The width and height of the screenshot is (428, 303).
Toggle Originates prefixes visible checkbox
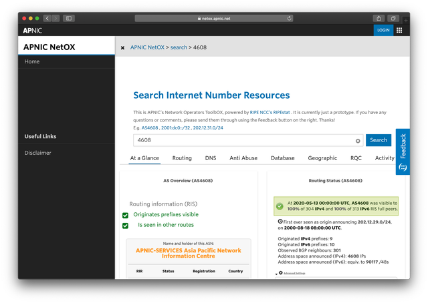pyautogui.click(x=125, y=216)
